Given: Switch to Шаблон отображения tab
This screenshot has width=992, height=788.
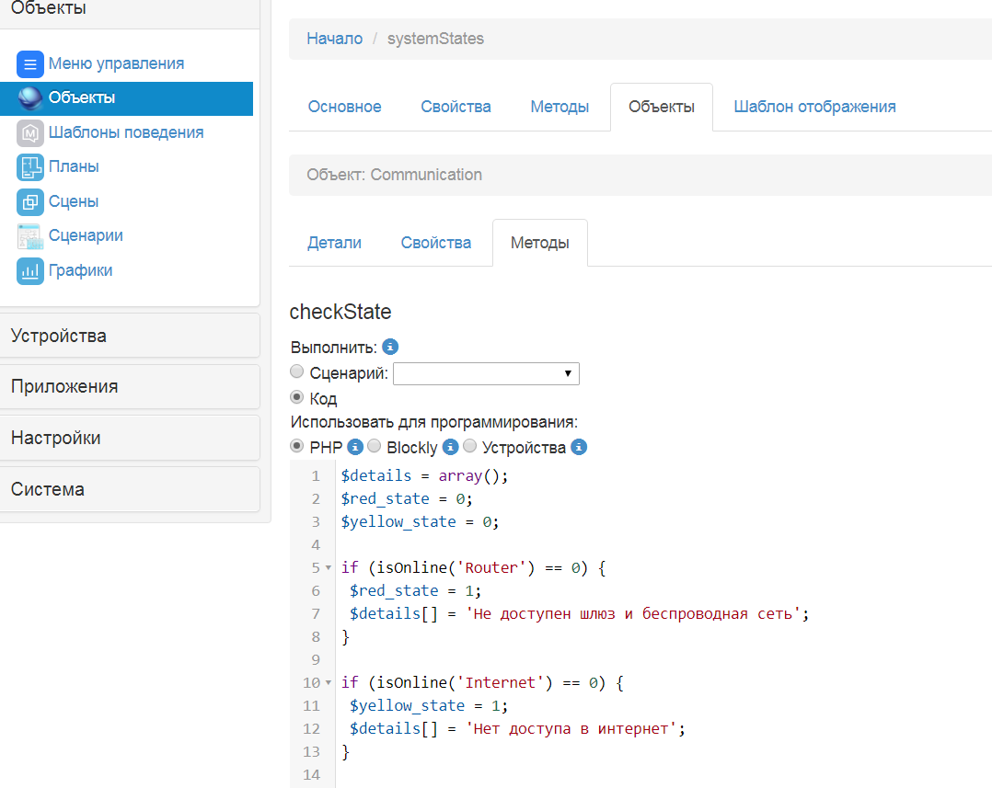Looking at the screenshot, I should pyautogui.click(x=814, y=107).
